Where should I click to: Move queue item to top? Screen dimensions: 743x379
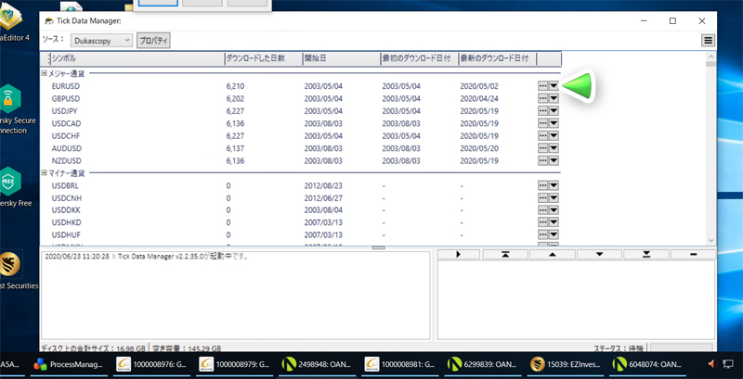[x=505, y=254]
